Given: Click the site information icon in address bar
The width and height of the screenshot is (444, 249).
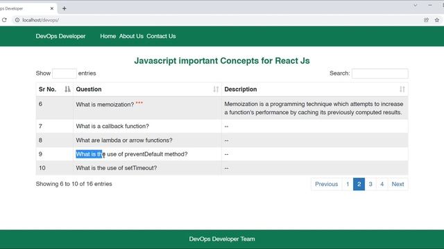Looking at the screenshot, I should pyautogui.click(x=17, y=20).
